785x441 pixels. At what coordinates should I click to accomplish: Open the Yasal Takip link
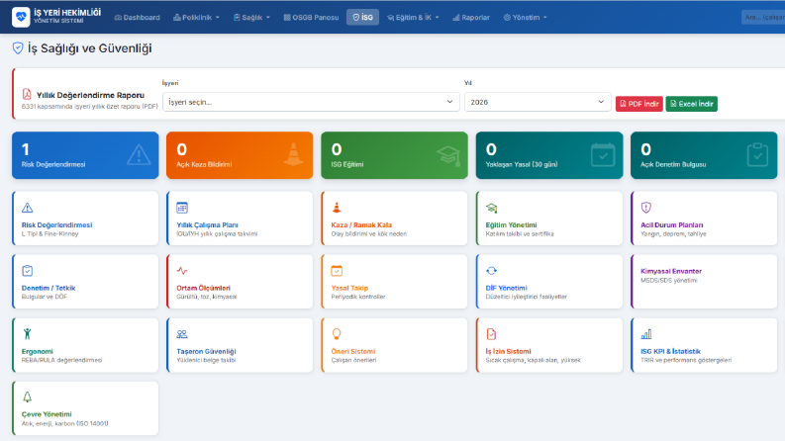[349, 288]
